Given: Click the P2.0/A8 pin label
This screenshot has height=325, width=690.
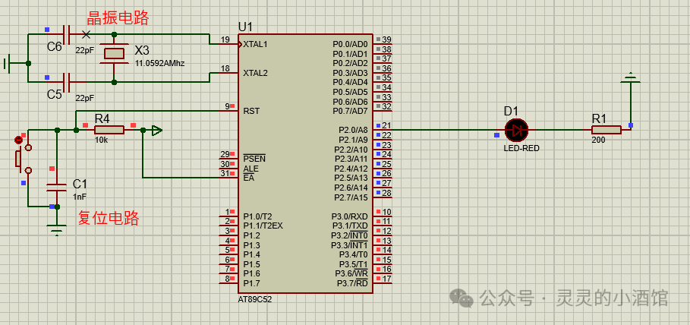Looking at the screenshot, I should (x=353, y=131).
